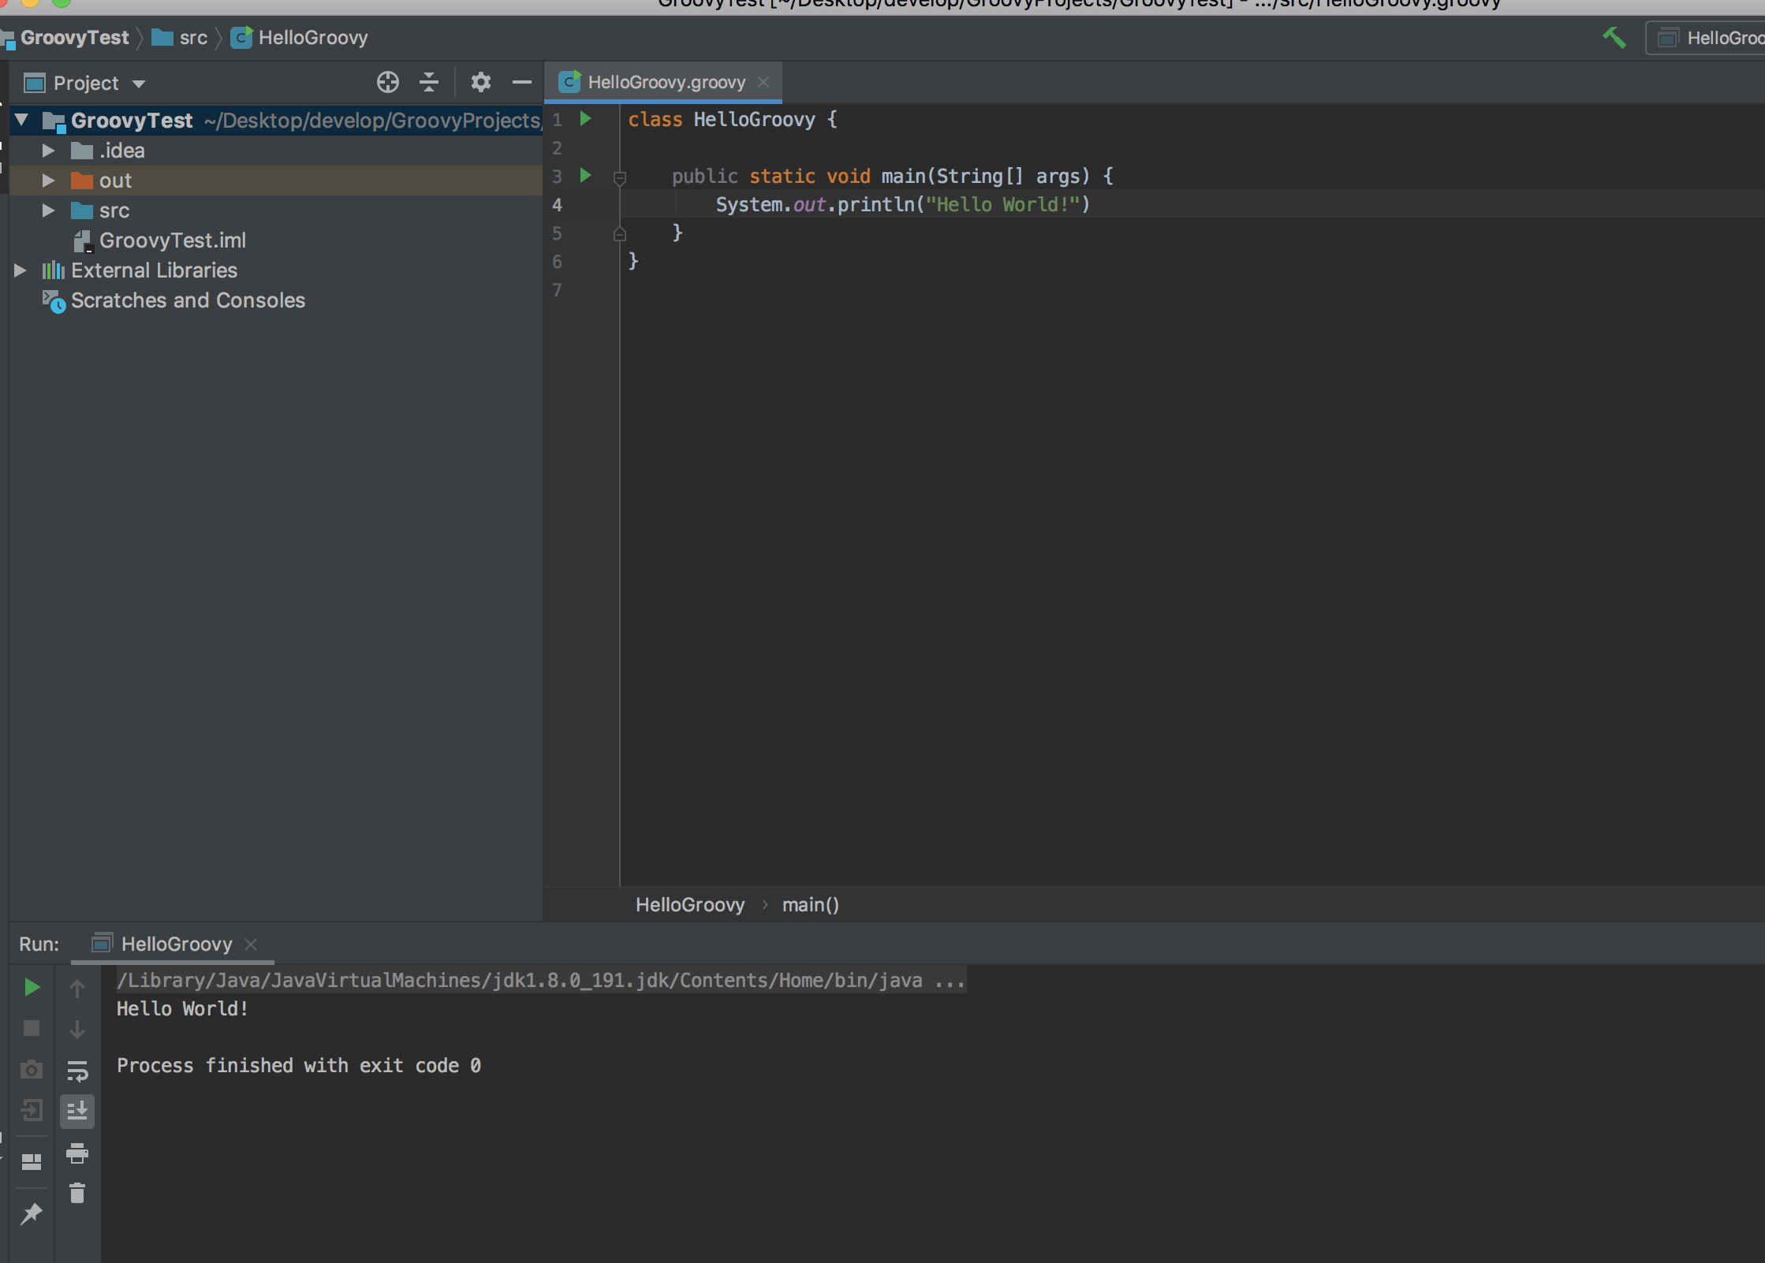Select the HelloGroovy.groovy editor tab
Viewport: 1765px width, 1263px height.
click(x=665, y=82)
